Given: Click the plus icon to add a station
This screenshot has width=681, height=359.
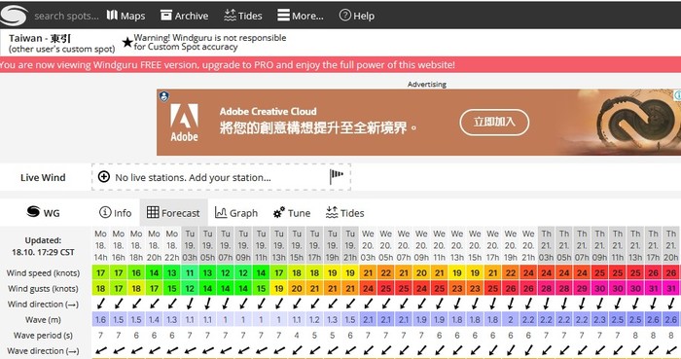Looking at the screenshot, I should (104, 177).
